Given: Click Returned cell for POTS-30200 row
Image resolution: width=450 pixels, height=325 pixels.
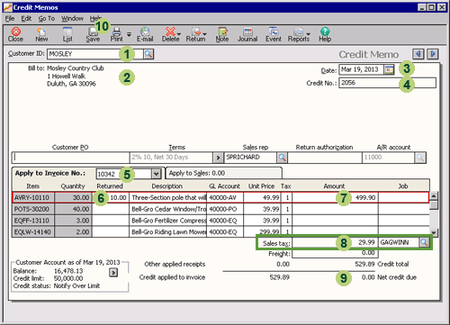Looking at the screenshot, I should [x=111, y=209].
